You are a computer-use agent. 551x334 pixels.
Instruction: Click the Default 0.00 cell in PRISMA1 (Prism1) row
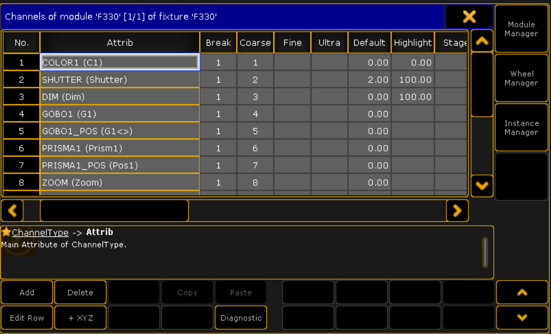click(369, 148)
